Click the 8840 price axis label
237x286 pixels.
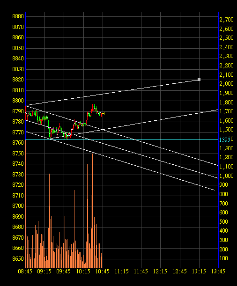tap(18, 59)
